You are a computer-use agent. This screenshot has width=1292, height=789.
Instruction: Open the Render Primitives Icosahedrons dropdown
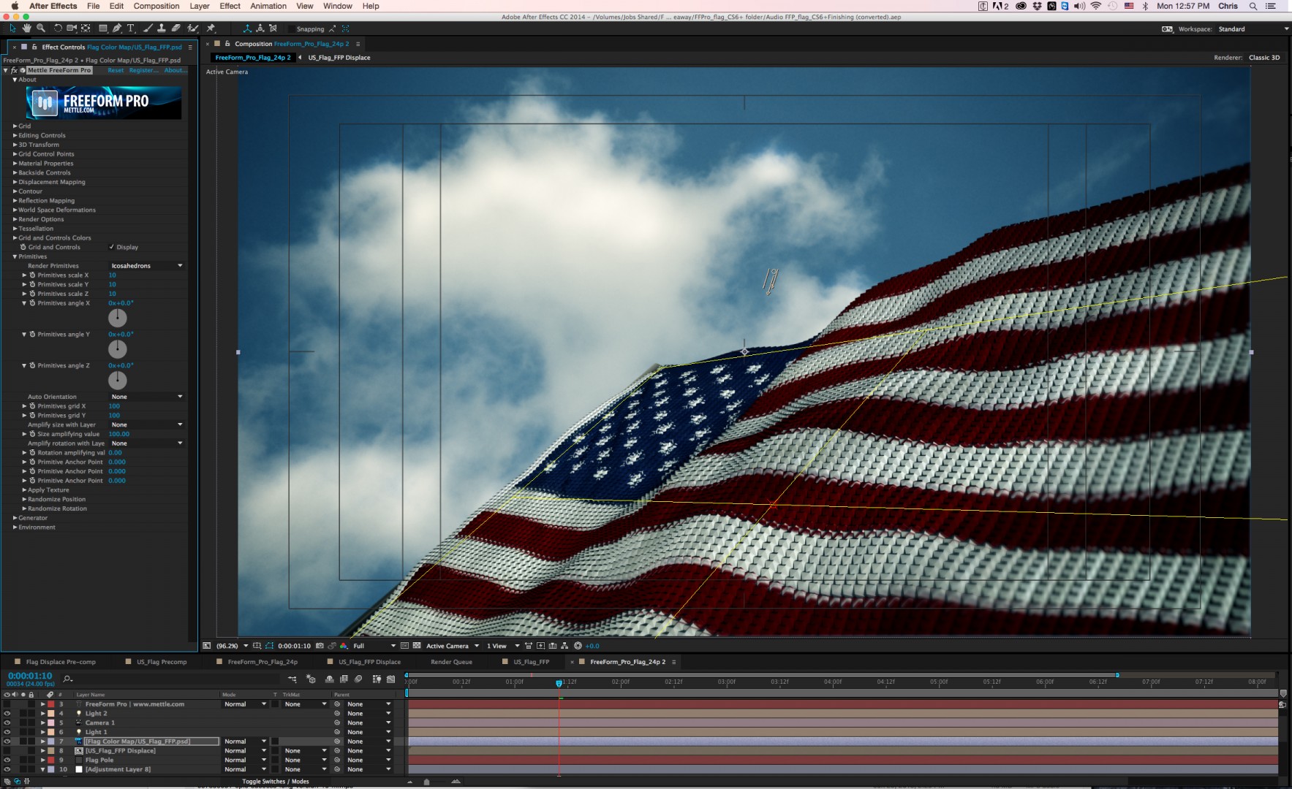point(146,265)
